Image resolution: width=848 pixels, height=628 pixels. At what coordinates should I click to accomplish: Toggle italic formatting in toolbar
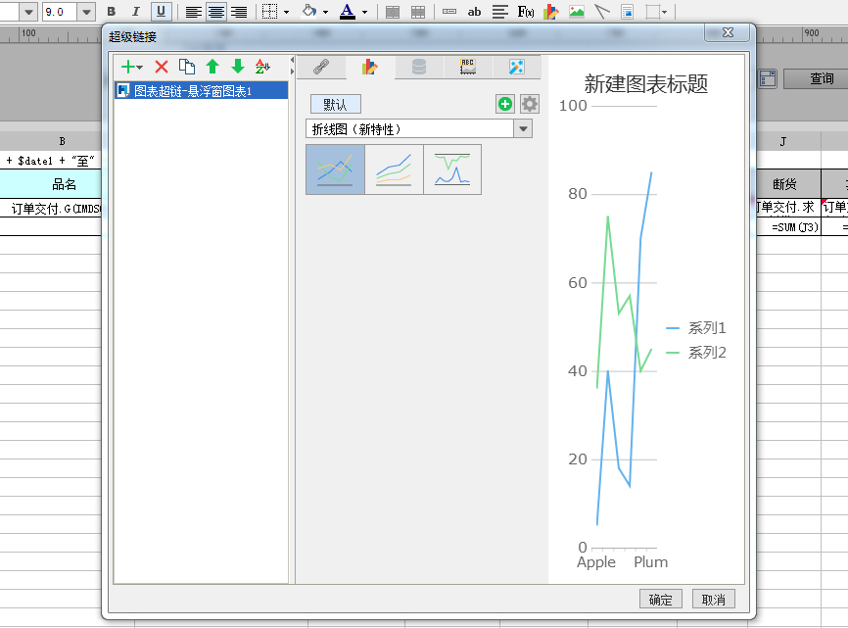pos(136,12)
